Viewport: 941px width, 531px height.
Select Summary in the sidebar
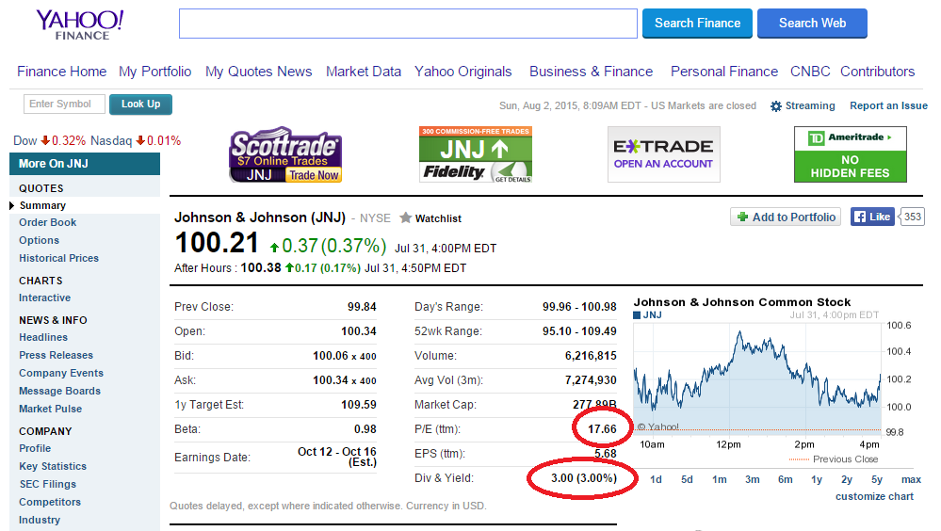[42, 205]
